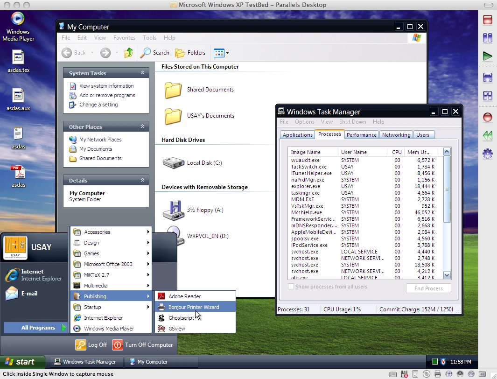Open the Favorites menu in My Computer
The width and height of the screenshot is (497, 379).
point(124,38)
